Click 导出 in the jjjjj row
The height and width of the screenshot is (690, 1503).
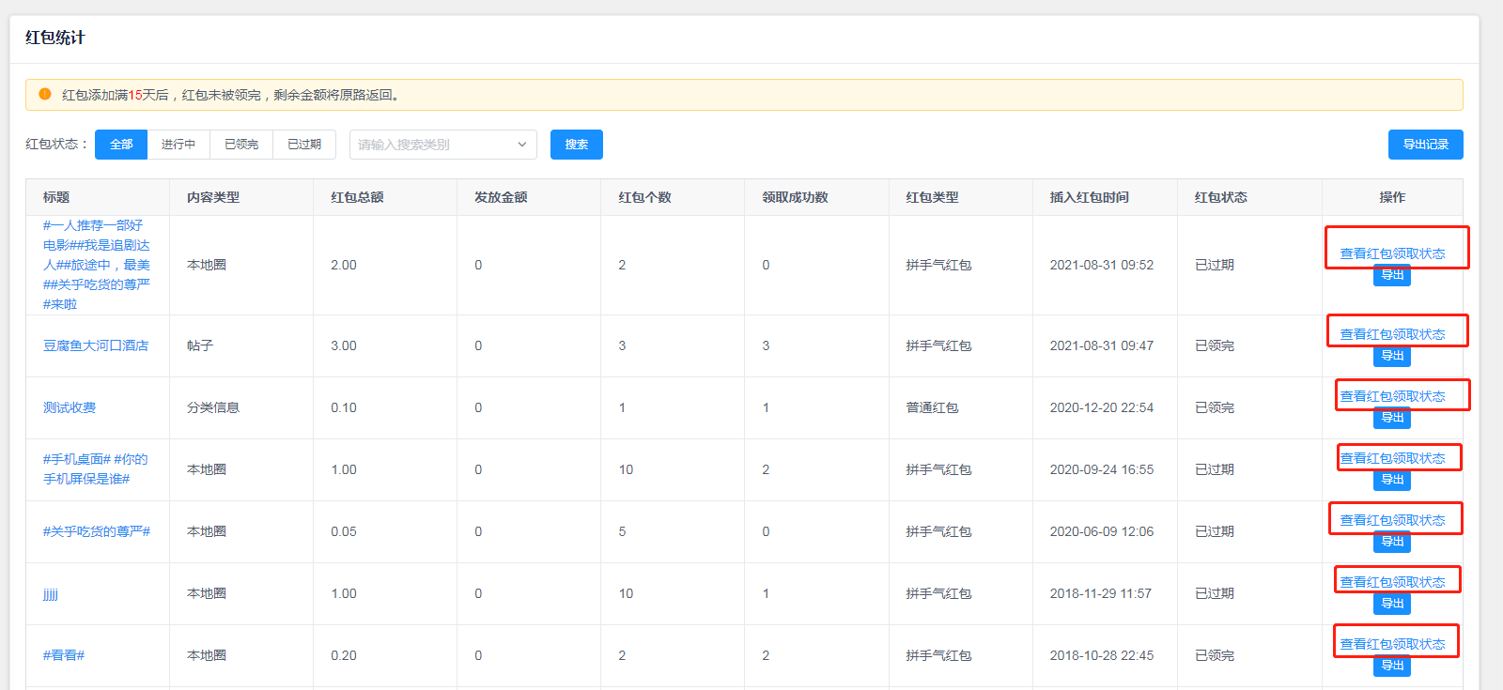click(1392, 604)
